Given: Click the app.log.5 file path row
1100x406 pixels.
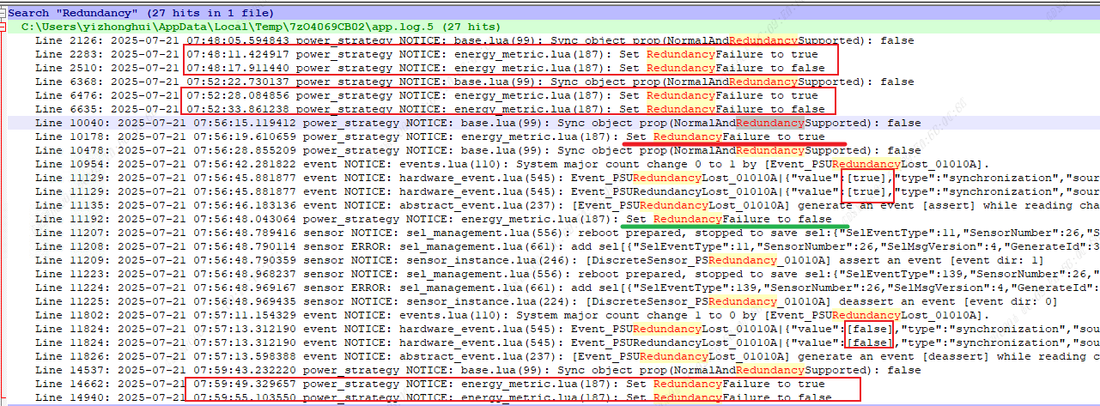Looking at the screenshot, I should 258,27.
